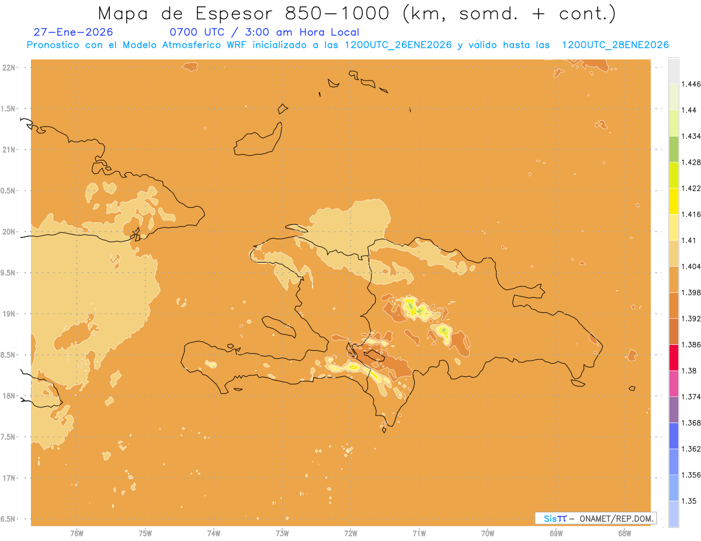
Task: Click the '1200UTC_26ENE2026' initialization time text
Action: pyautogui.click(x=398, y=45)
